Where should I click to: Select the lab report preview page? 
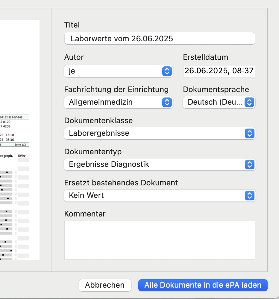(x=20, y=140)
